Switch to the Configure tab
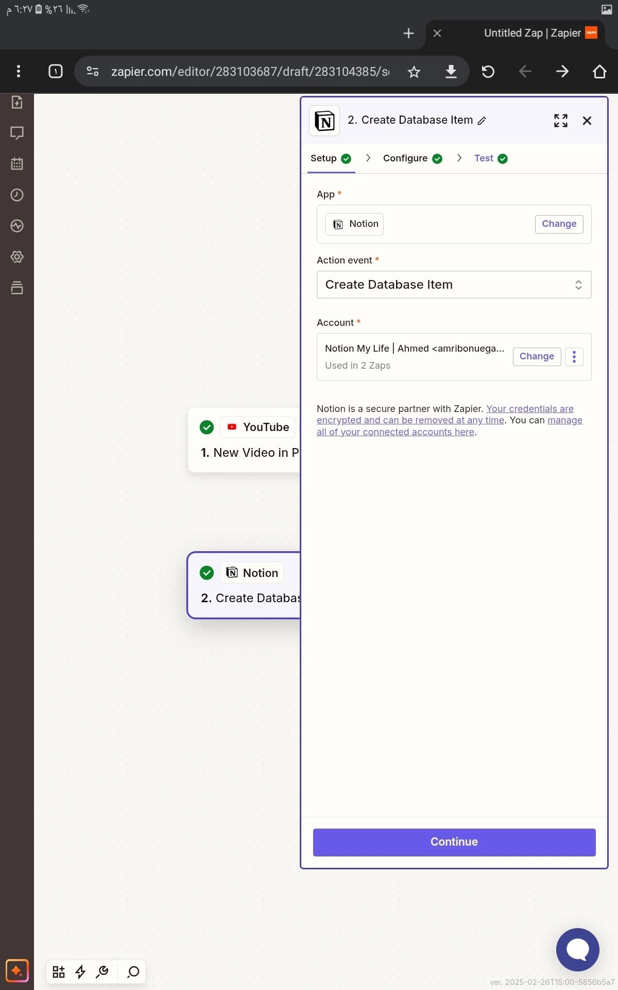 pyautogui.click(x=413, y=159)
